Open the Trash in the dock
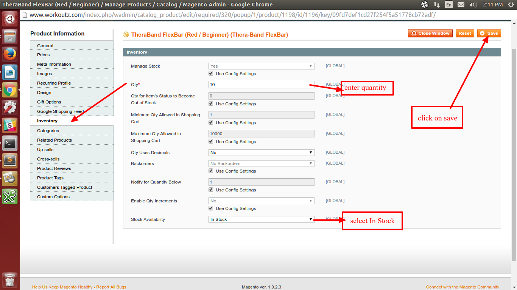 tap(10, 281)
